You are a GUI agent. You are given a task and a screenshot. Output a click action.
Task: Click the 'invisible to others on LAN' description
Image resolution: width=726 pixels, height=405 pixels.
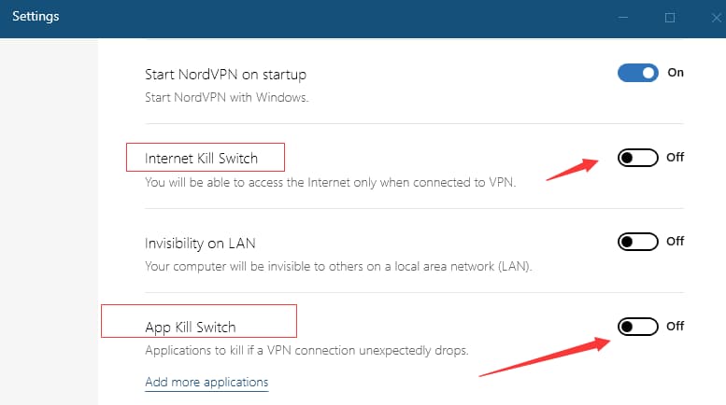[338, 266]
